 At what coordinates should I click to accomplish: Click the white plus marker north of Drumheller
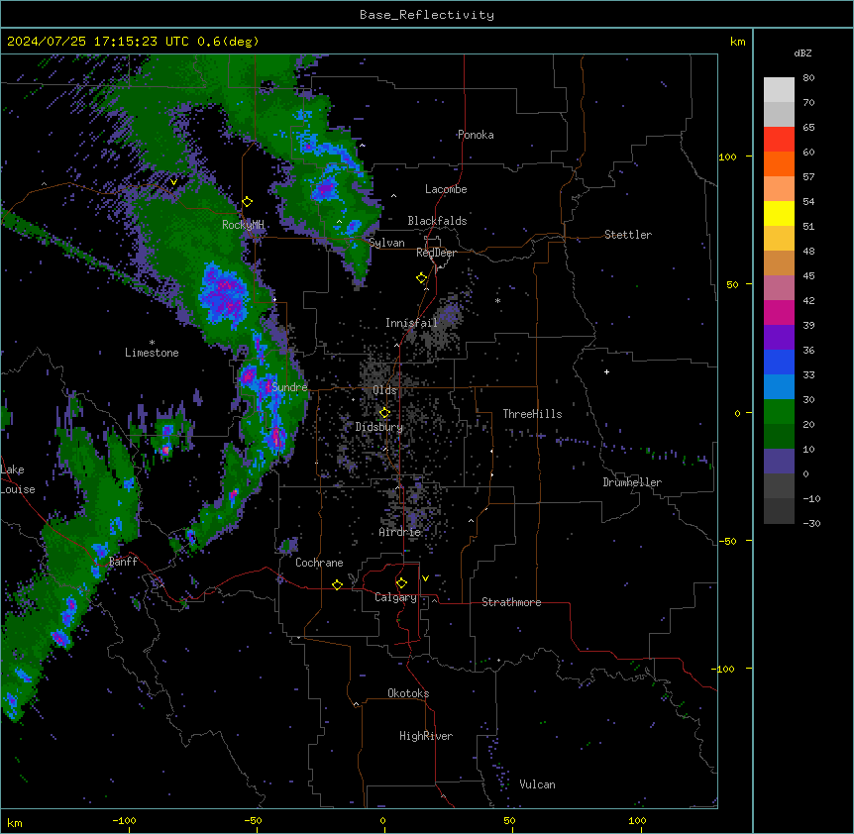coord(606,371)
